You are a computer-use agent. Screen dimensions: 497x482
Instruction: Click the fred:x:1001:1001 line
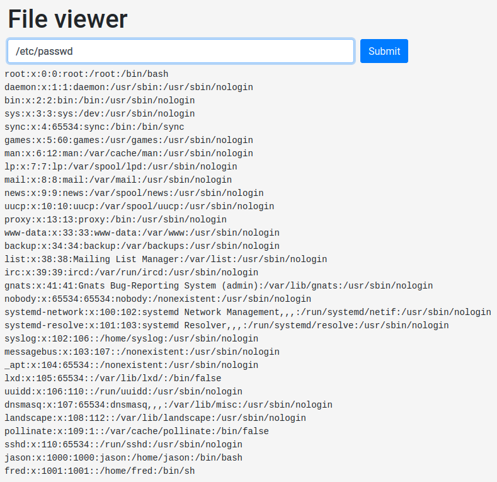tap(100, 471)
